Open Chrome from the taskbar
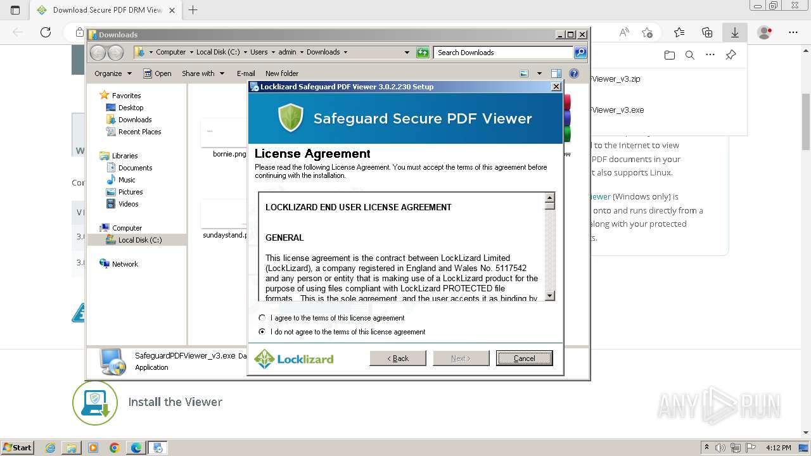Screen dimensions: 811x456 tap(115, 448)
